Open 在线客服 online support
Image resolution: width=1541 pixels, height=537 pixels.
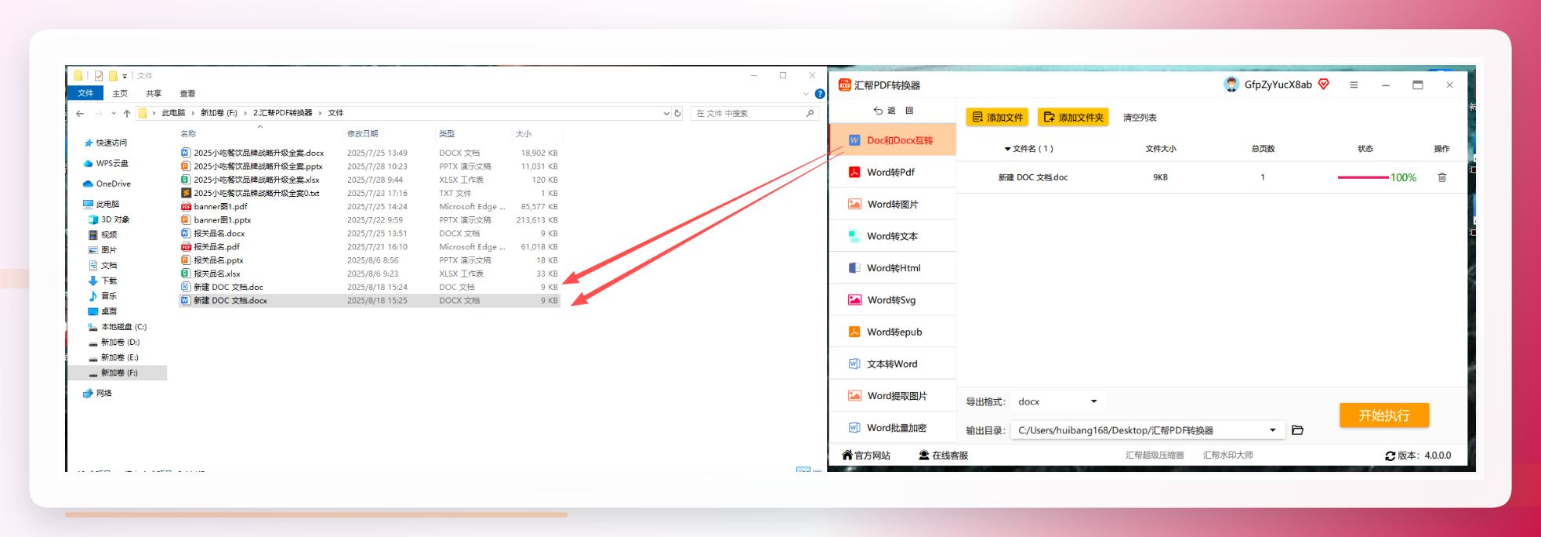pyautogui.click(x=944, y=455)
